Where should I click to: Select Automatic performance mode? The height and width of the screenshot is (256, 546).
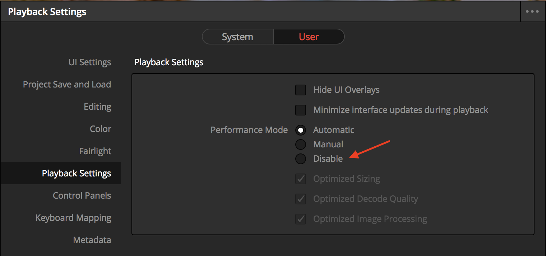[301, 130]
